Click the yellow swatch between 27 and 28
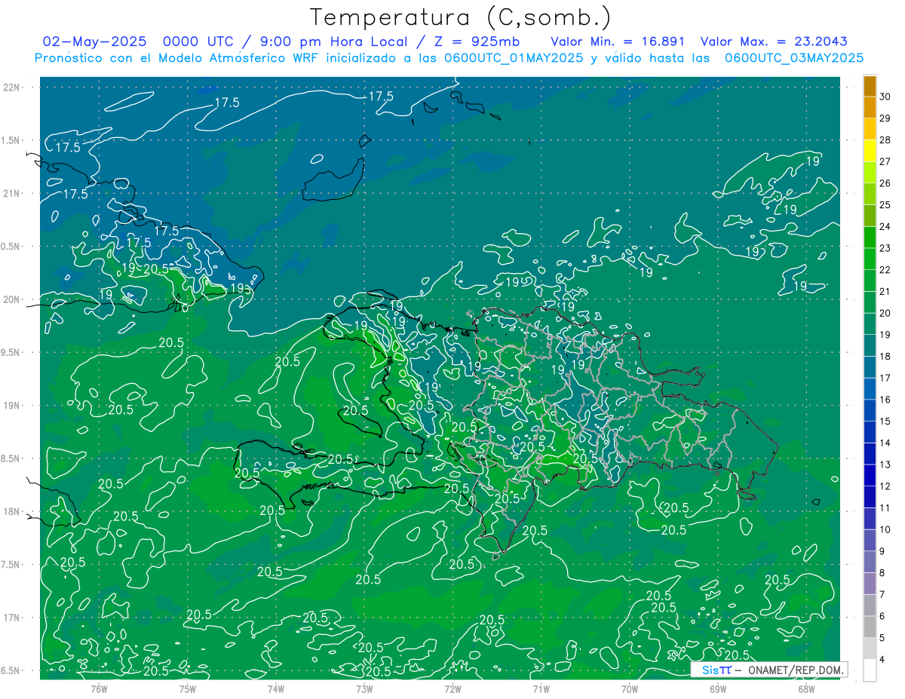 tap(870, 151)
